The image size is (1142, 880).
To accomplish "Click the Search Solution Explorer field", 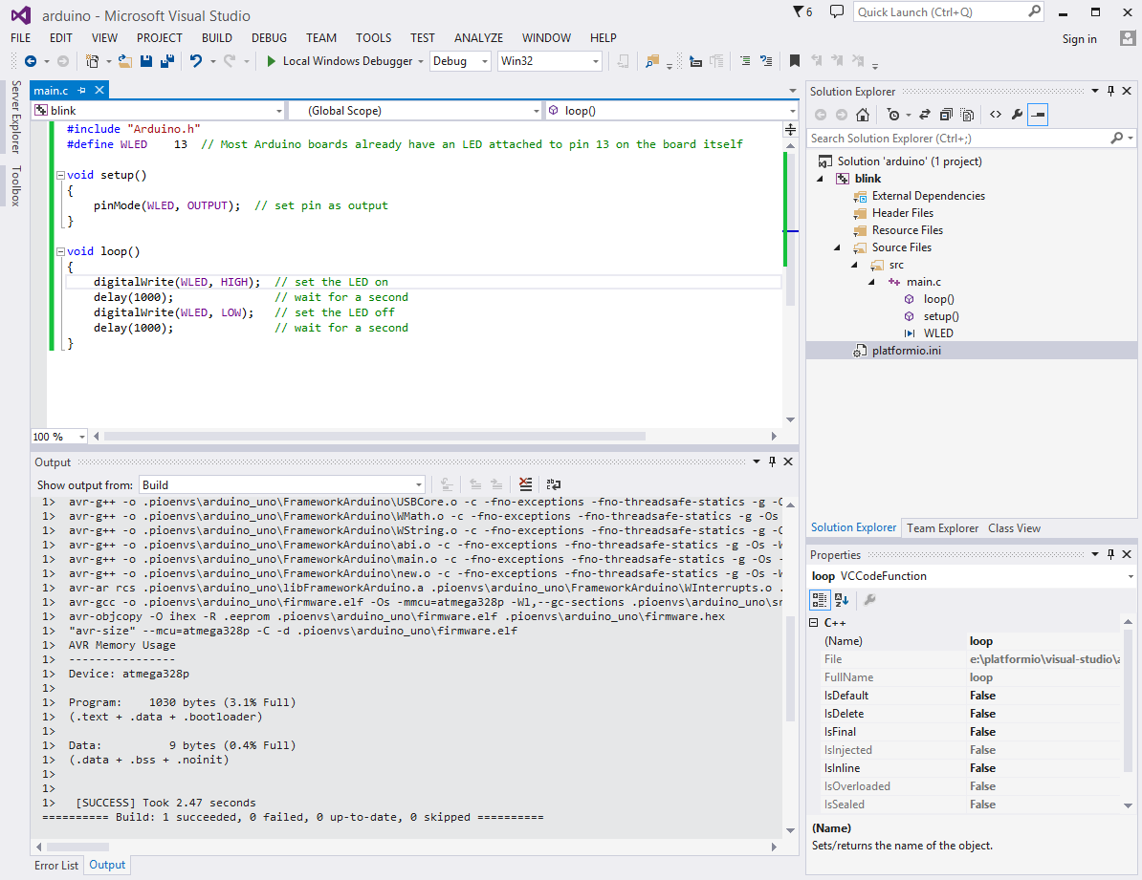I will [x=959, y=139].
